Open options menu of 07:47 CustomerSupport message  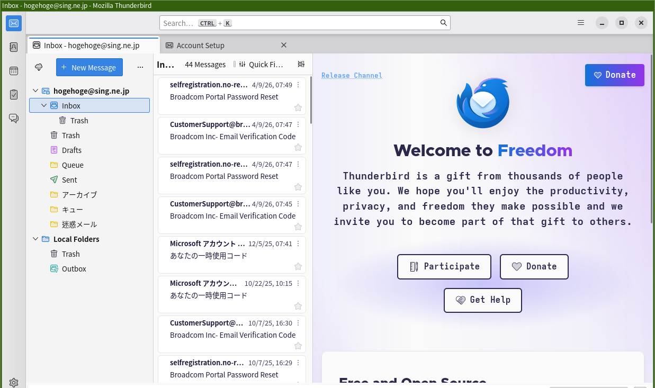point(298,124)
